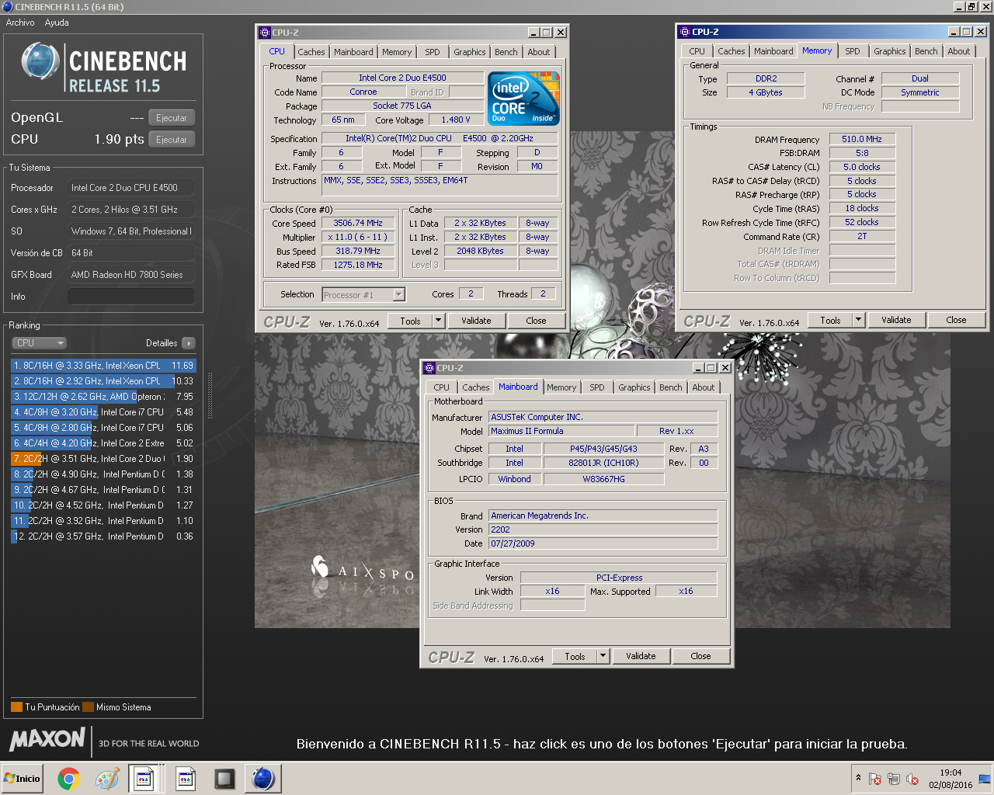This screenshot has width=994, height=795.
Task: Run the CPU test with Ejecutar
Action: point(172,140)
